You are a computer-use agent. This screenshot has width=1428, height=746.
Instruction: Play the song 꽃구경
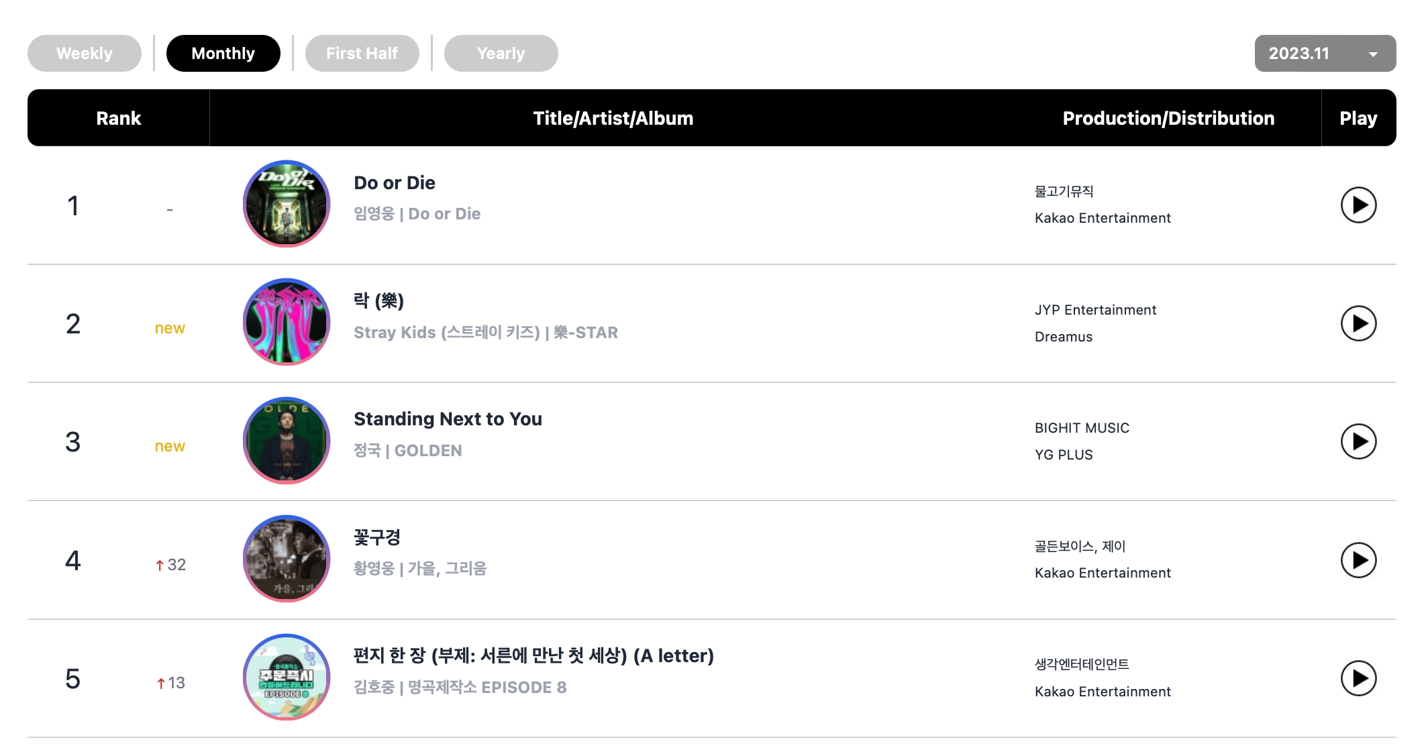(1358, 560)
